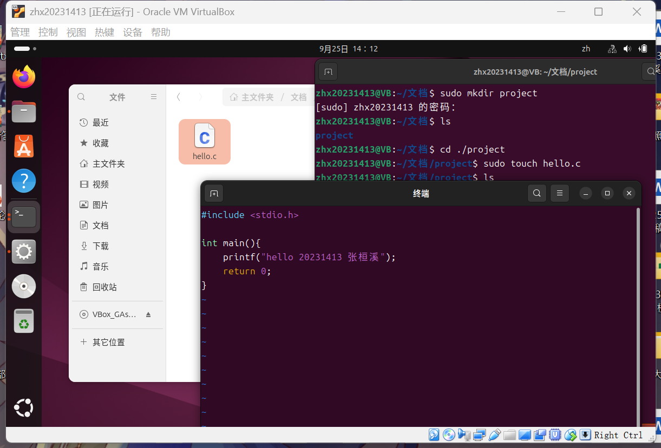The height and width of the screenshot is (448, 661).
Task: Go back in Files navigation
Action: (179, 97)
